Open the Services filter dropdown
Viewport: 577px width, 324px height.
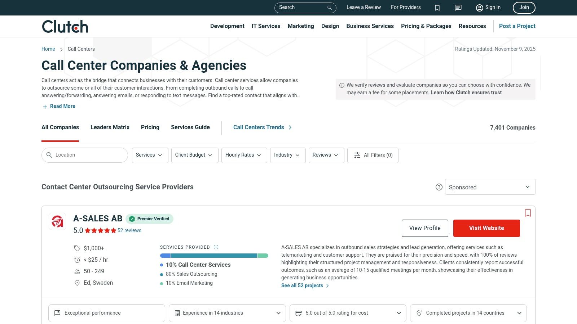point(150,155)
